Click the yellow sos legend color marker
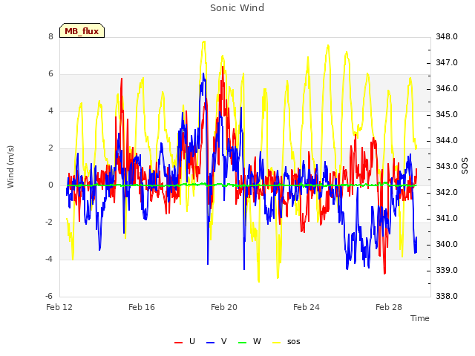This screenshot has width=475, height=356. [x=276, y=343]
